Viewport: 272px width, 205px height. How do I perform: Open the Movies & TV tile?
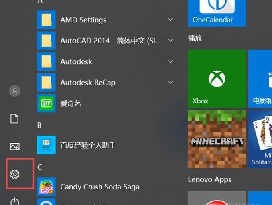(260, 79)
